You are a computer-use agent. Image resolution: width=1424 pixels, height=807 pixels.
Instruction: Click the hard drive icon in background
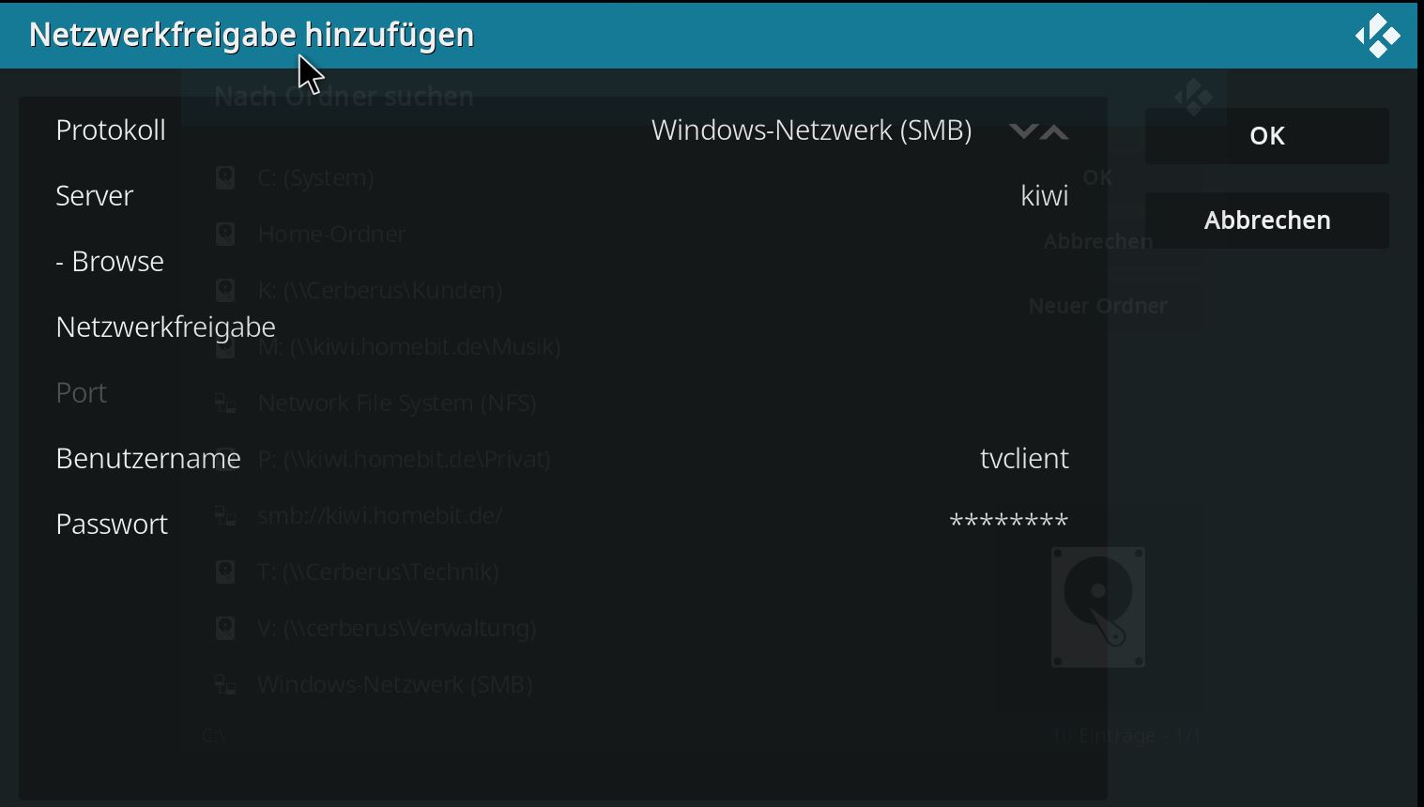click(x=1098, y=607)
